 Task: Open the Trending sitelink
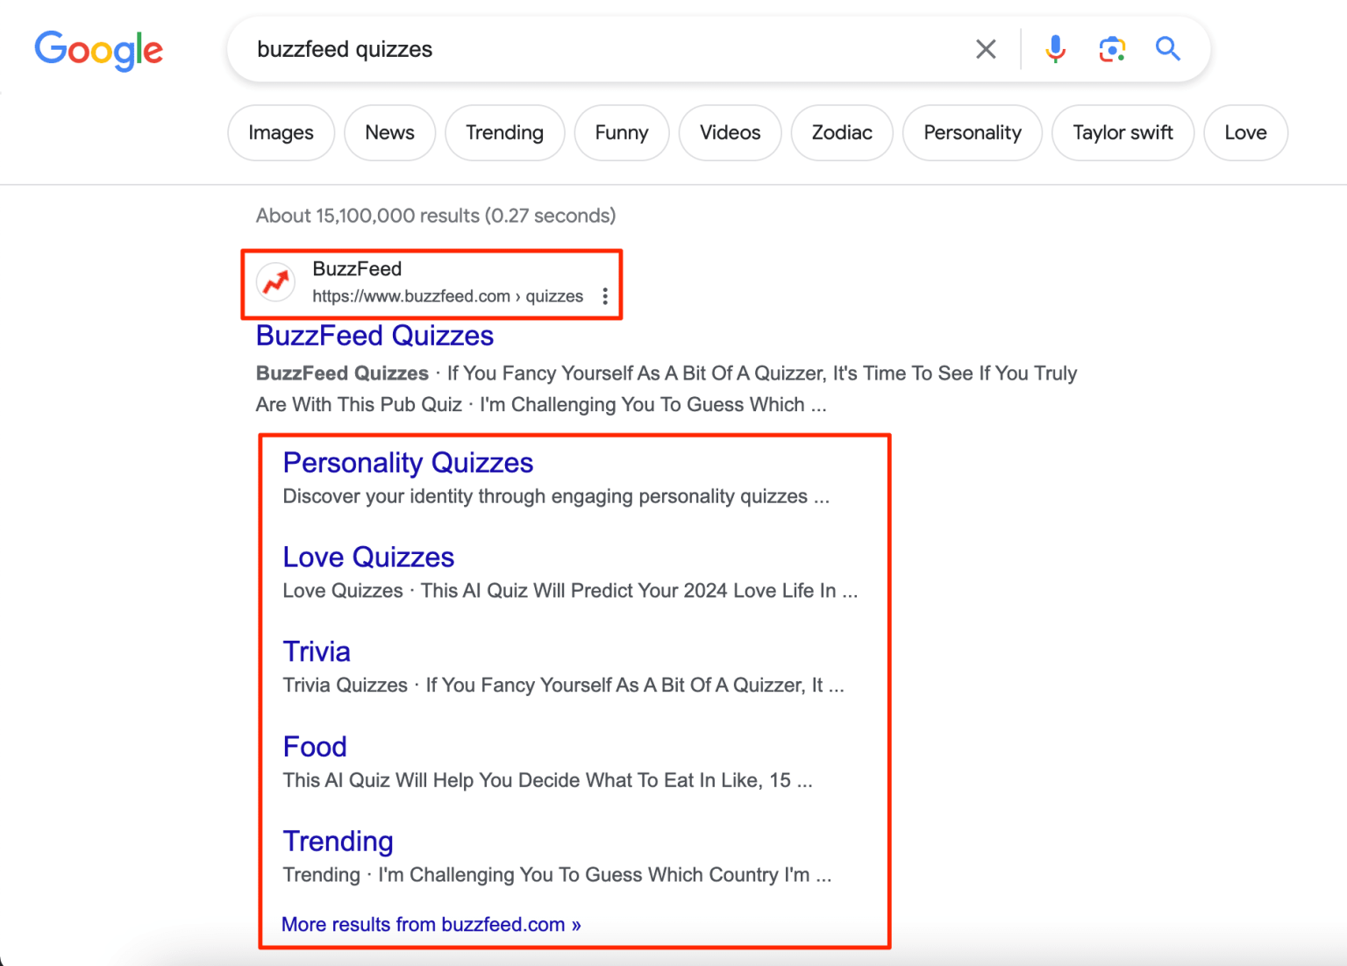click(338, 841)
